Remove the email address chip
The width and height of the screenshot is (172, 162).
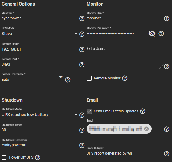[146, 129]
